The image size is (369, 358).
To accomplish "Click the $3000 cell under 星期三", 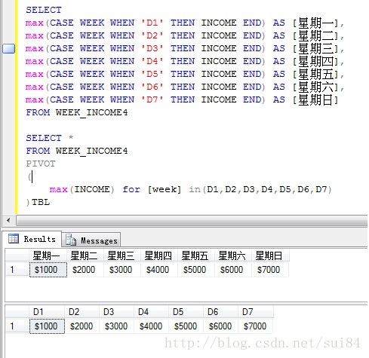I will pyautogui.click(x=122, y=270).
